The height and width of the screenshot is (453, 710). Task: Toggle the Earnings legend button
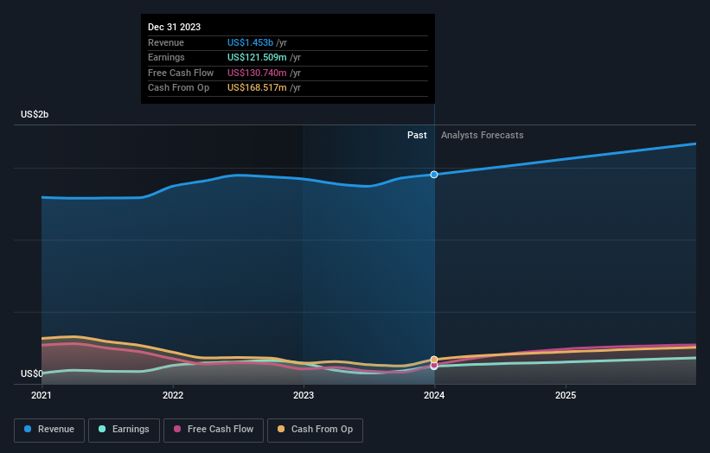[x=124, y=430]
